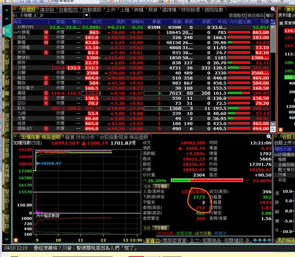
Task: Click the red badge icon next to 聯電
Action: pyautogui.click(x=46, y=43)
